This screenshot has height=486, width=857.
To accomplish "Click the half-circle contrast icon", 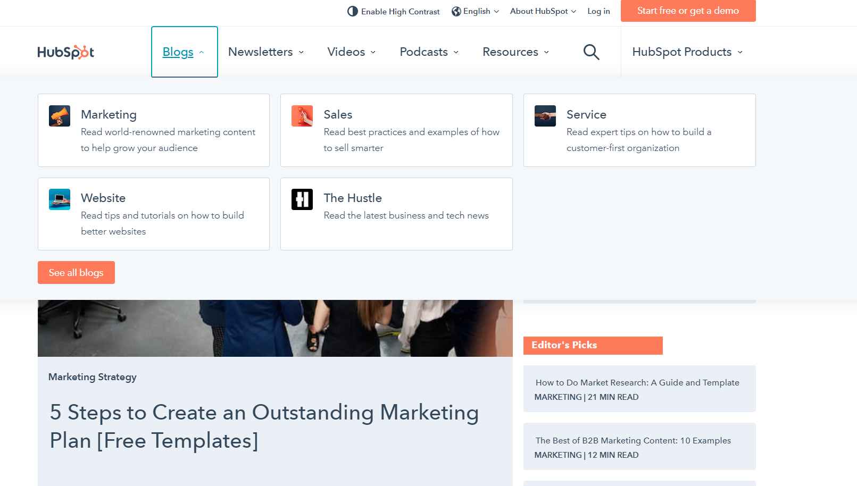I will [352, 11].
